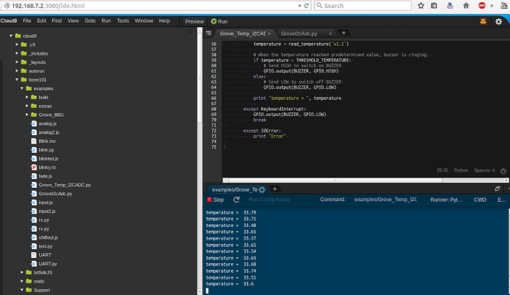Open the Goto menu
Screen dimensions: 510x295
click(90, 21)
